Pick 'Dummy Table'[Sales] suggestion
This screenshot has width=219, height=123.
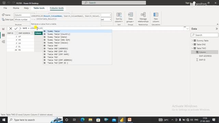(x=78, y=43)
